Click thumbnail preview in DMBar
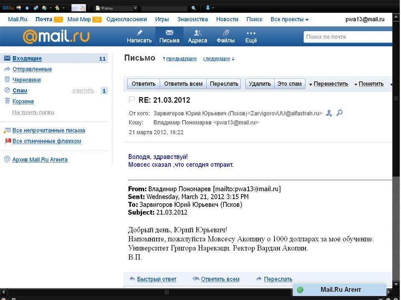Screen dimensions: 401x300 click(x=79, y=8)
